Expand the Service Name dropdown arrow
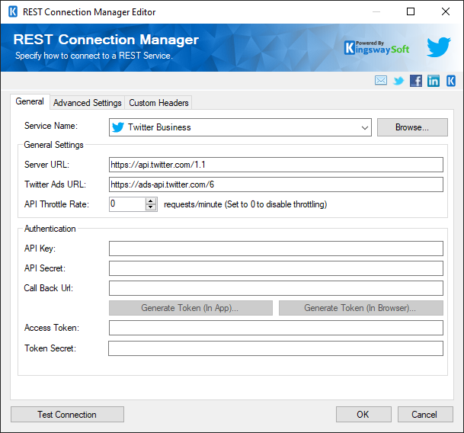Viewport: 464px width, 433px height. [364, 127]
